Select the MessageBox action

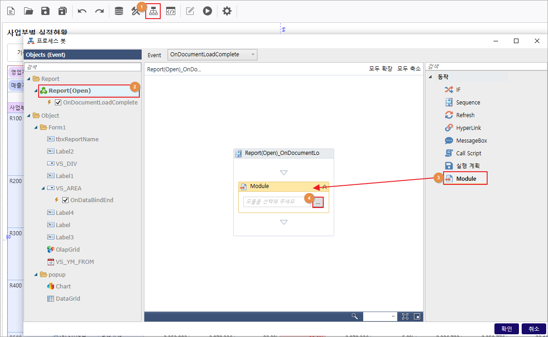tap(471, 141)
